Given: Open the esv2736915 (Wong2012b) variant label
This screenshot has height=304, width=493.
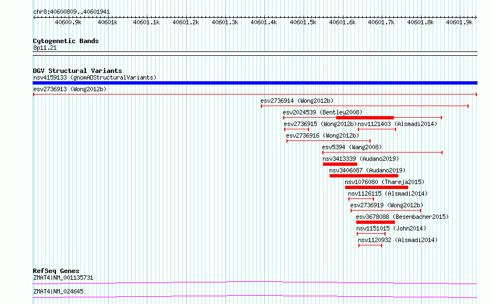Looking at the screenshot, I should coord(320,124).
